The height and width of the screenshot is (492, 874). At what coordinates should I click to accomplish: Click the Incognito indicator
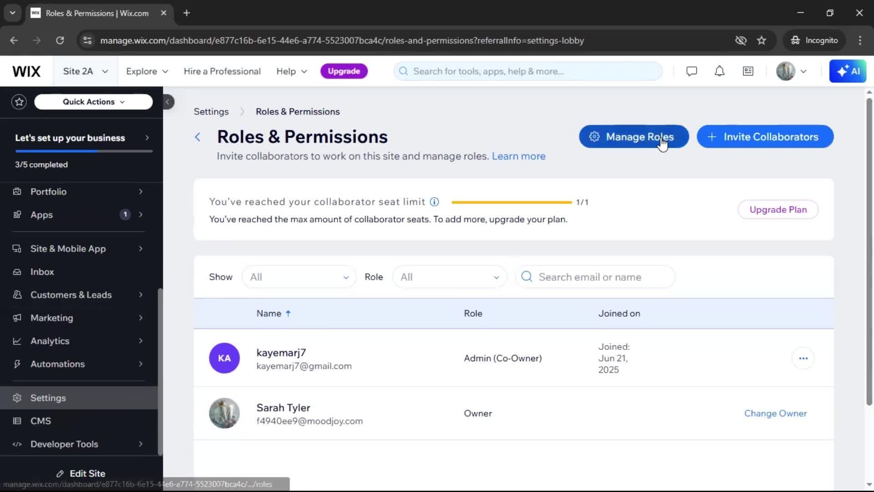(x=814, y=40)
